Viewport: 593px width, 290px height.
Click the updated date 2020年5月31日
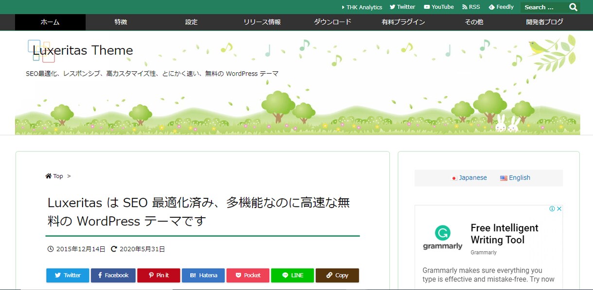point(142,249)
